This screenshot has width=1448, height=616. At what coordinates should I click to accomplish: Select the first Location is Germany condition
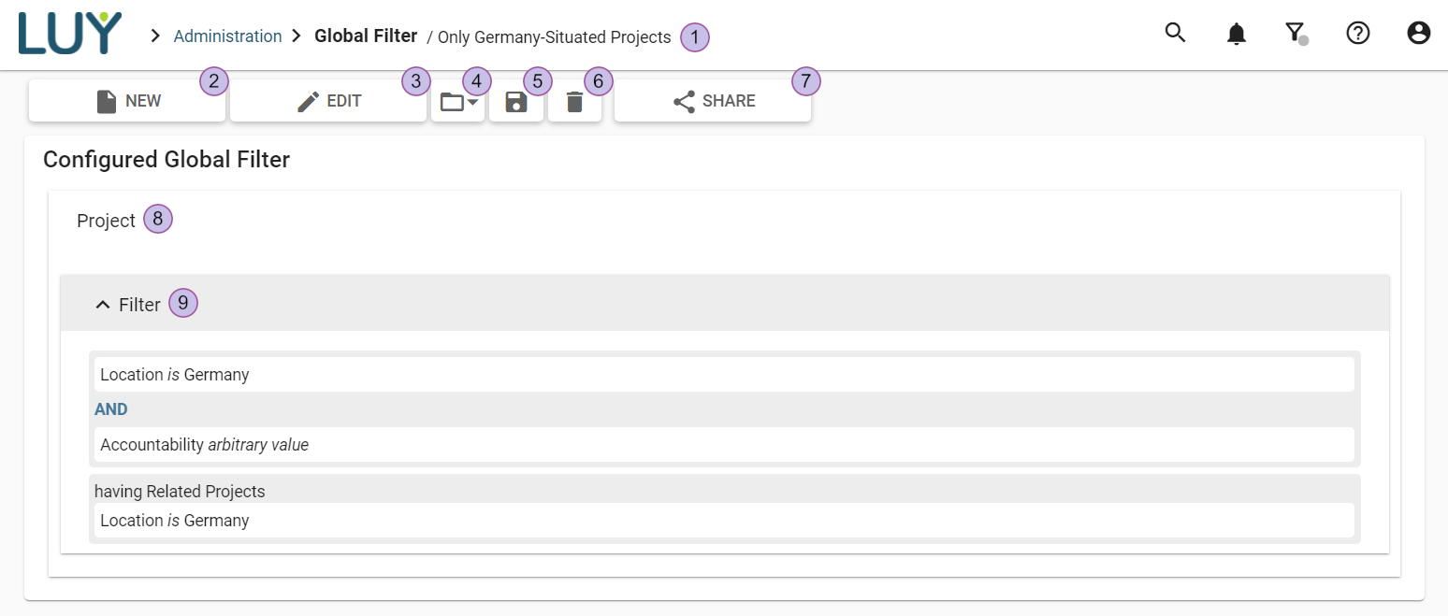[175, 375]
